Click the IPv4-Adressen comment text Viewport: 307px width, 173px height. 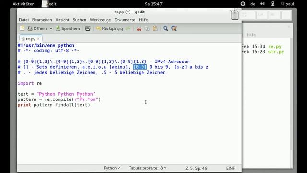point(172,62)
